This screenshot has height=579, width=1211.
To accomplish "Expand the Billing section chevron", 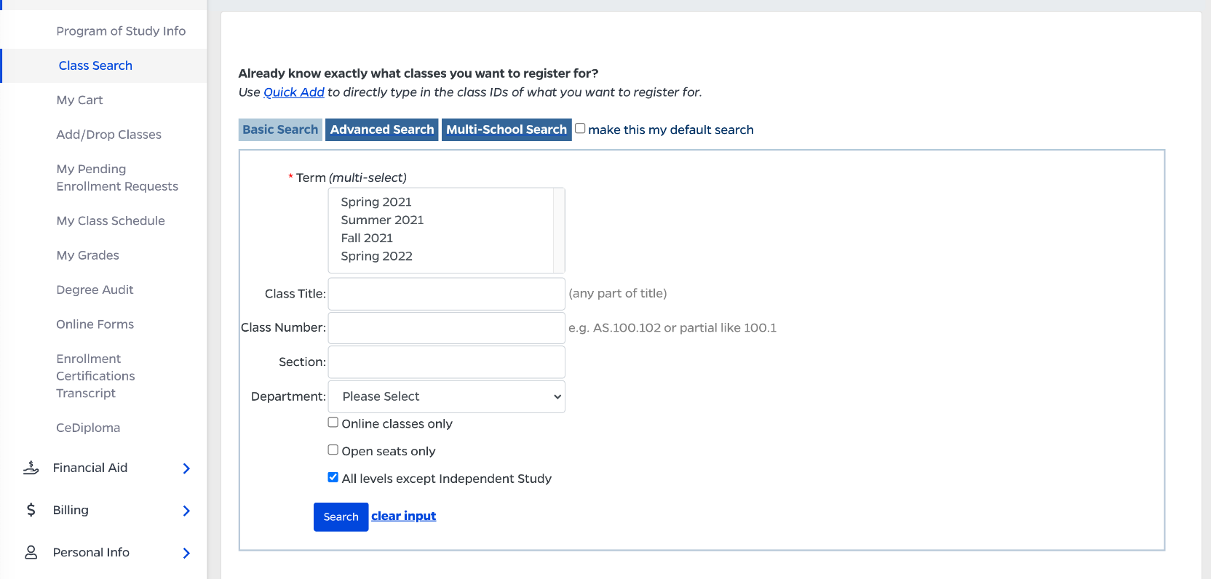I will 186,511.
